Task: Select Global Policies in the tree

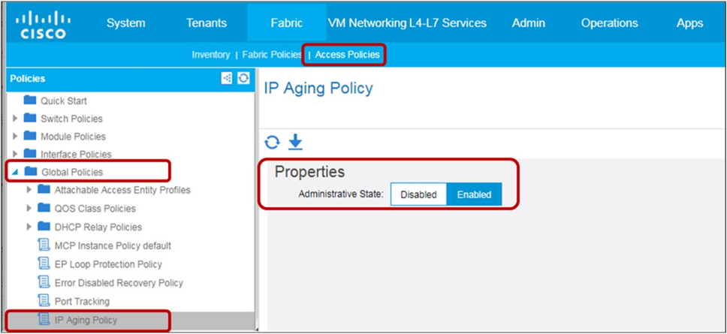Action: [72, 173]
